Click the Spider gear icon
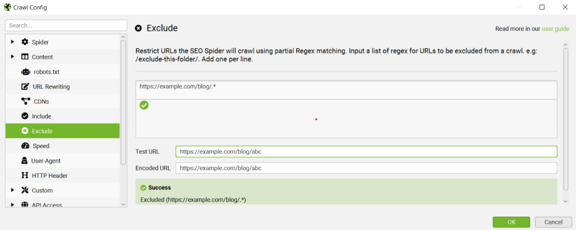 point(25,42)
